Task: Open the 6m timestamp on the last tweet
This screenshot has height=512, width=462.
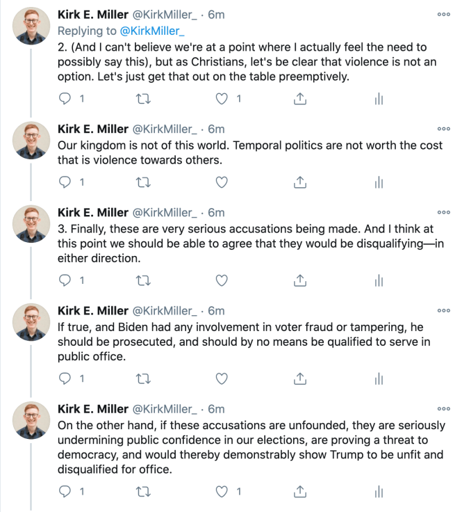Action: click(217, 409)
